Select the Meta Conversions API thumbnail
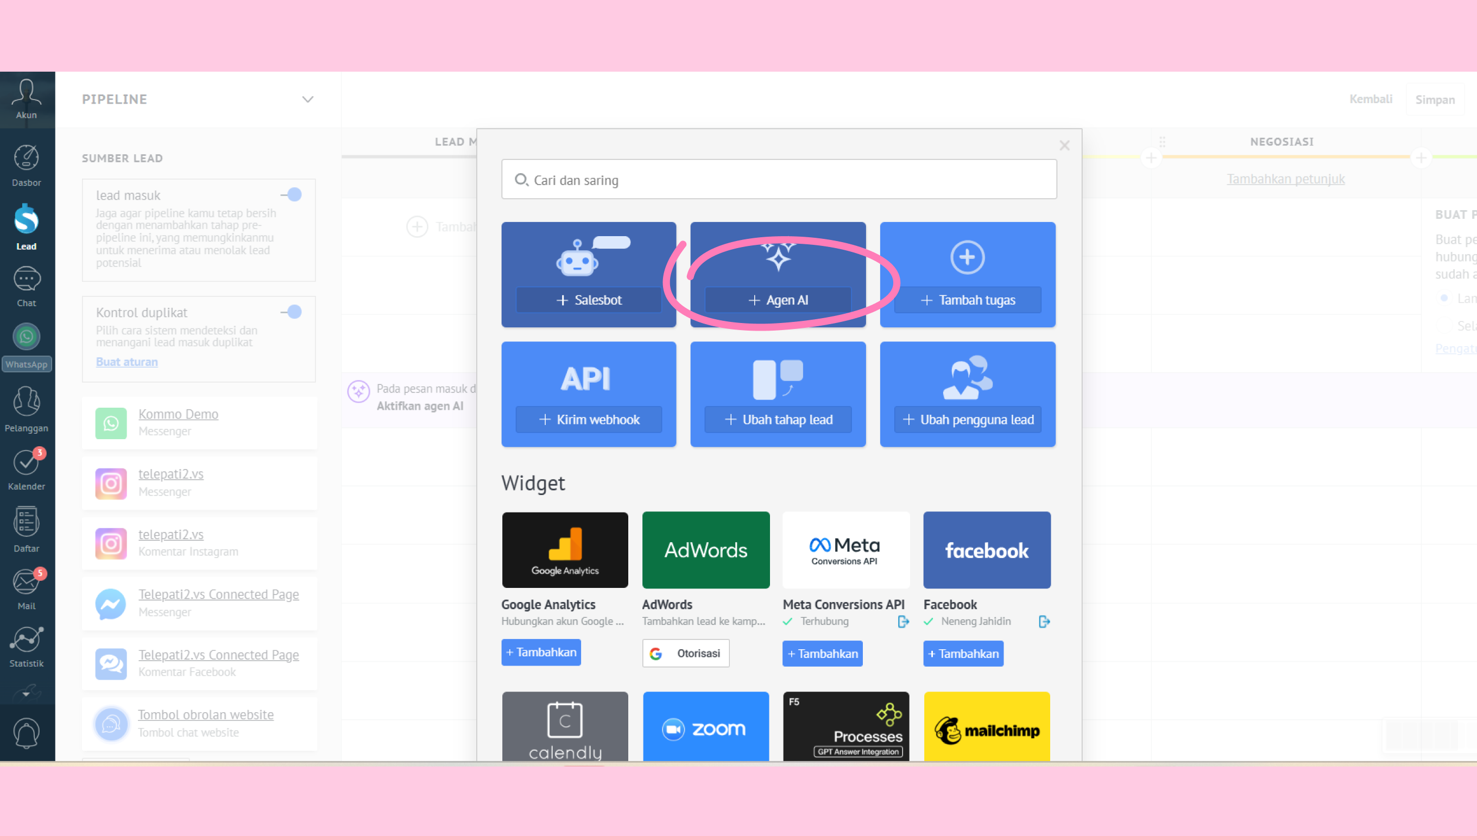 846,550
